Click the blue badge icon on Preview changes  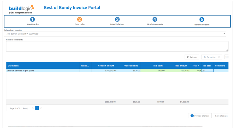pyautogui.click(x=192, y=116)
